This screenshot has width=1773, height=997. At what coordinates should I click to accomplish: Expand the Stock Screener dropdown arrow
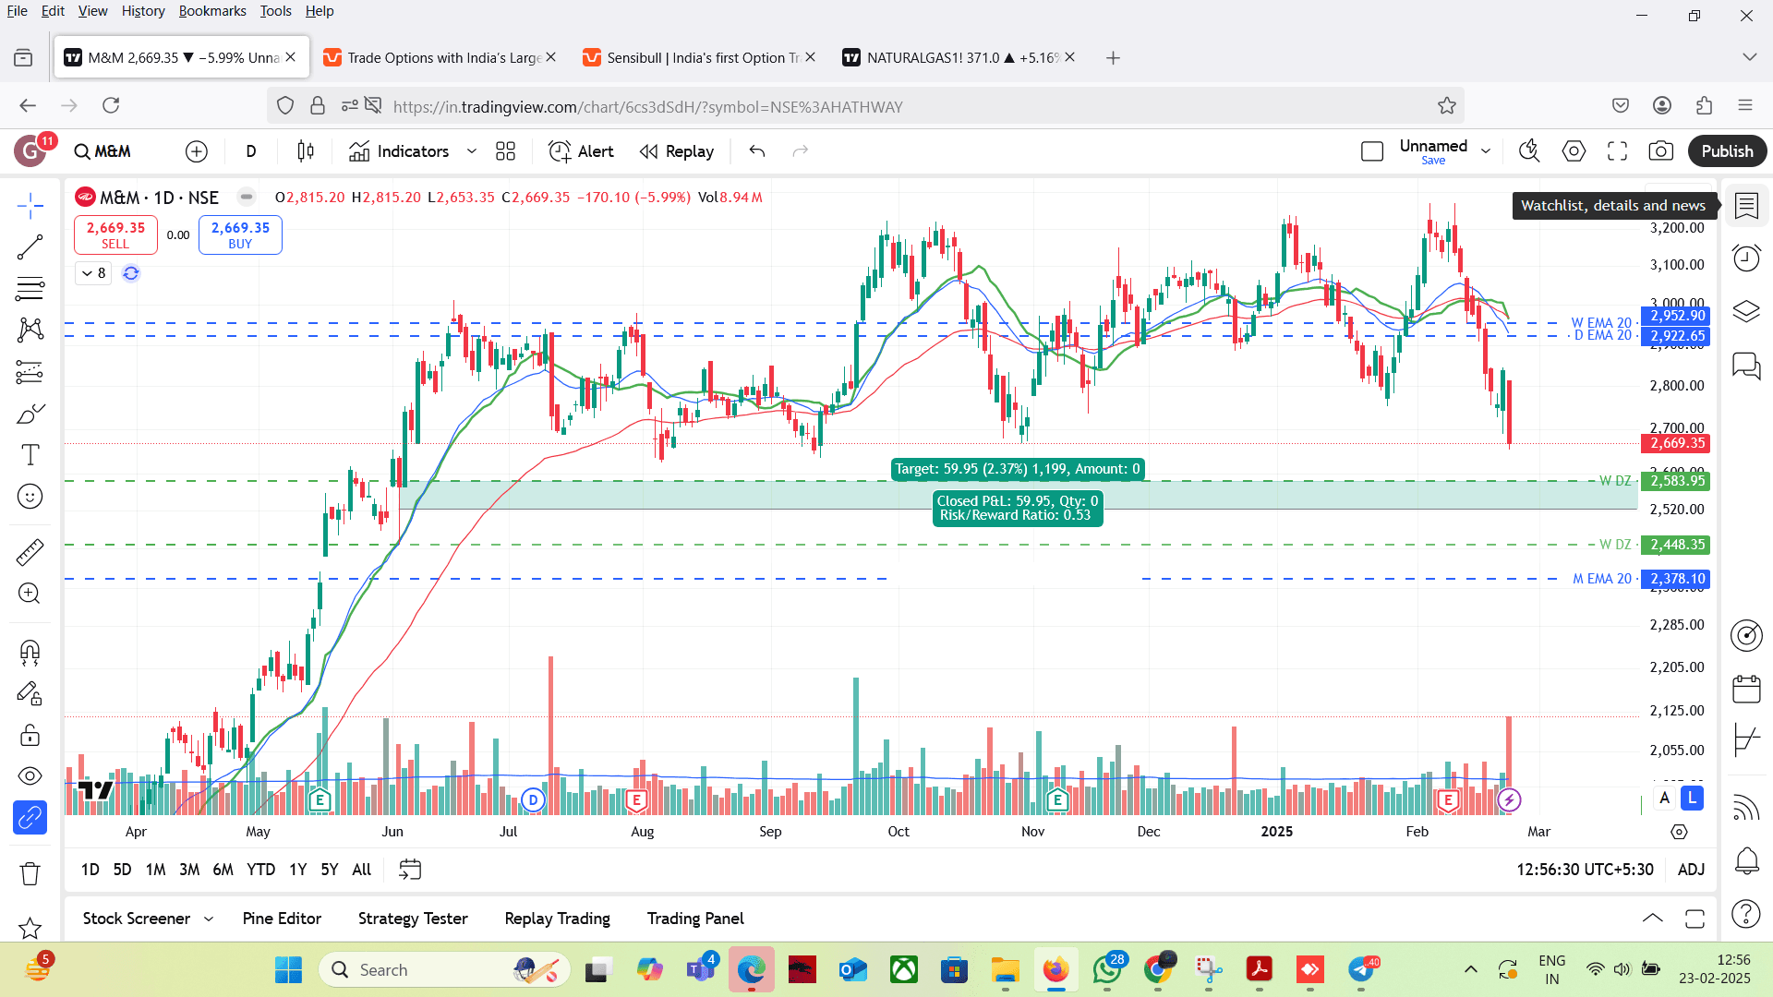click(209, 919)
